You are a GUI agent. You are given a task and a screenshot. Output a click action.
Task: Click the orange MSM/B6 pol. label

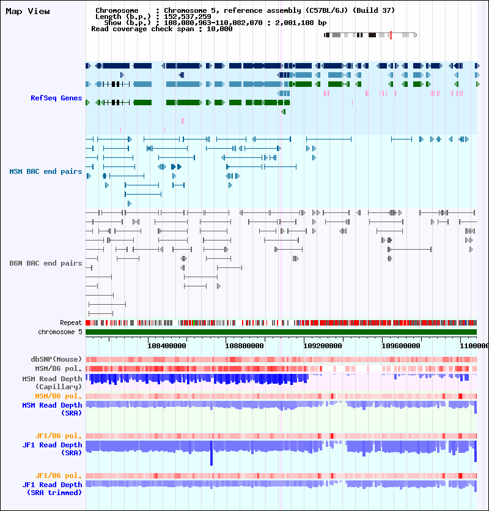point(59,397)
